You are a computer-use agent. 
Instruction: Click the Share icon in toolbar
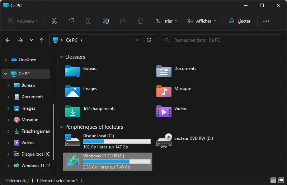(123, 21)
